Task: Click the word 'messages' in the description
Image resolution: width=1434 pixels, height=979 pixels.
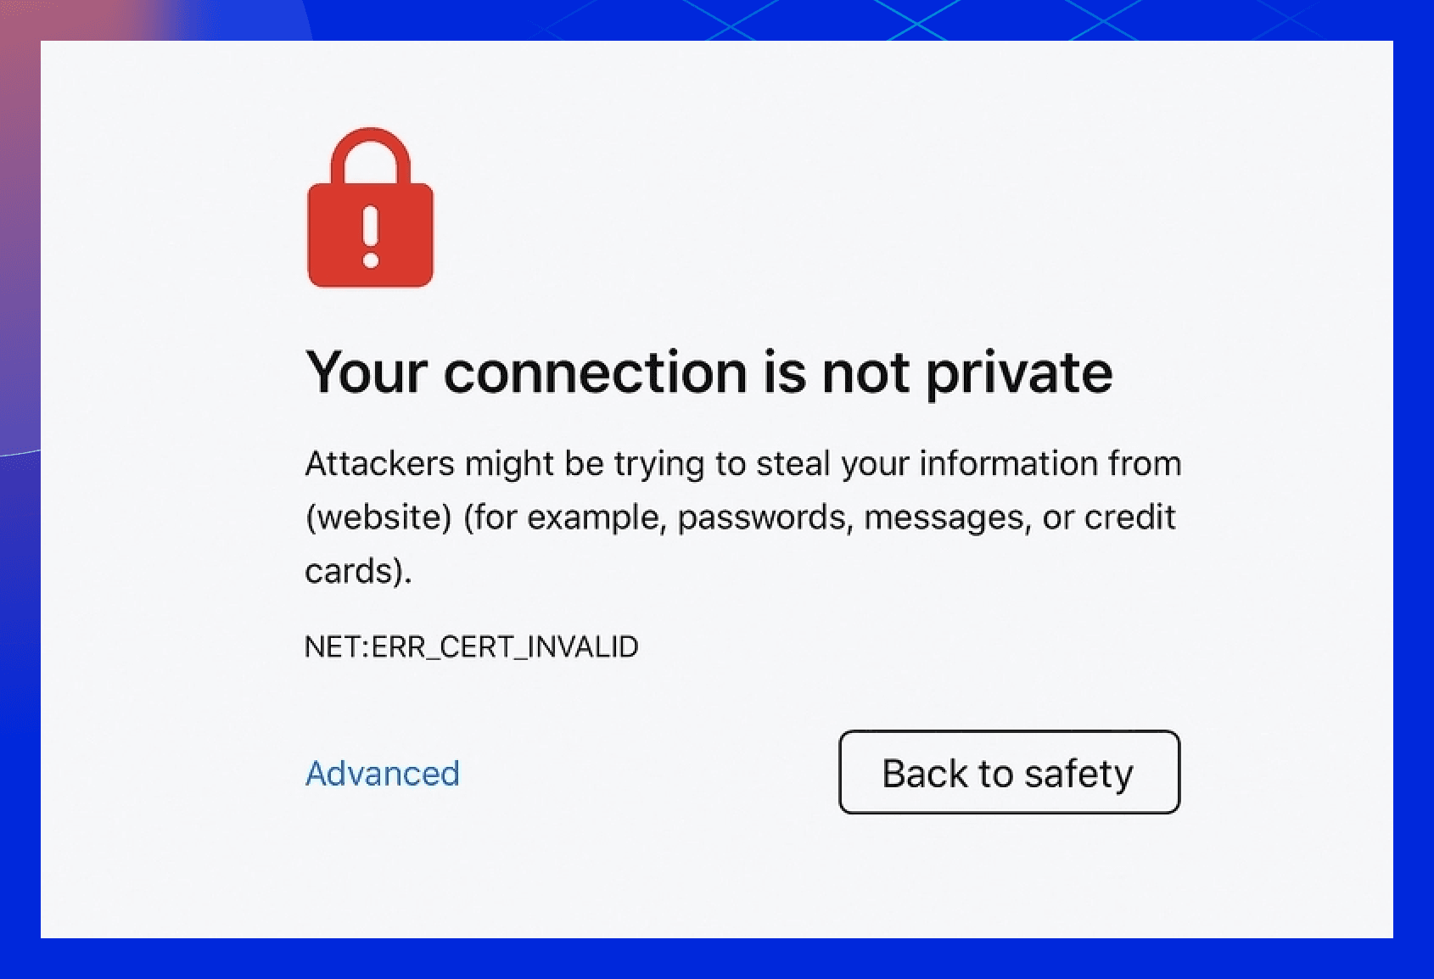Action: click(947, 517)
